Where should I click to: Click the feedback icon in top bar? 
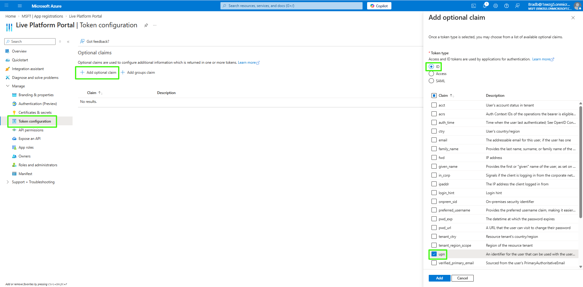click(x=517, y=6)
